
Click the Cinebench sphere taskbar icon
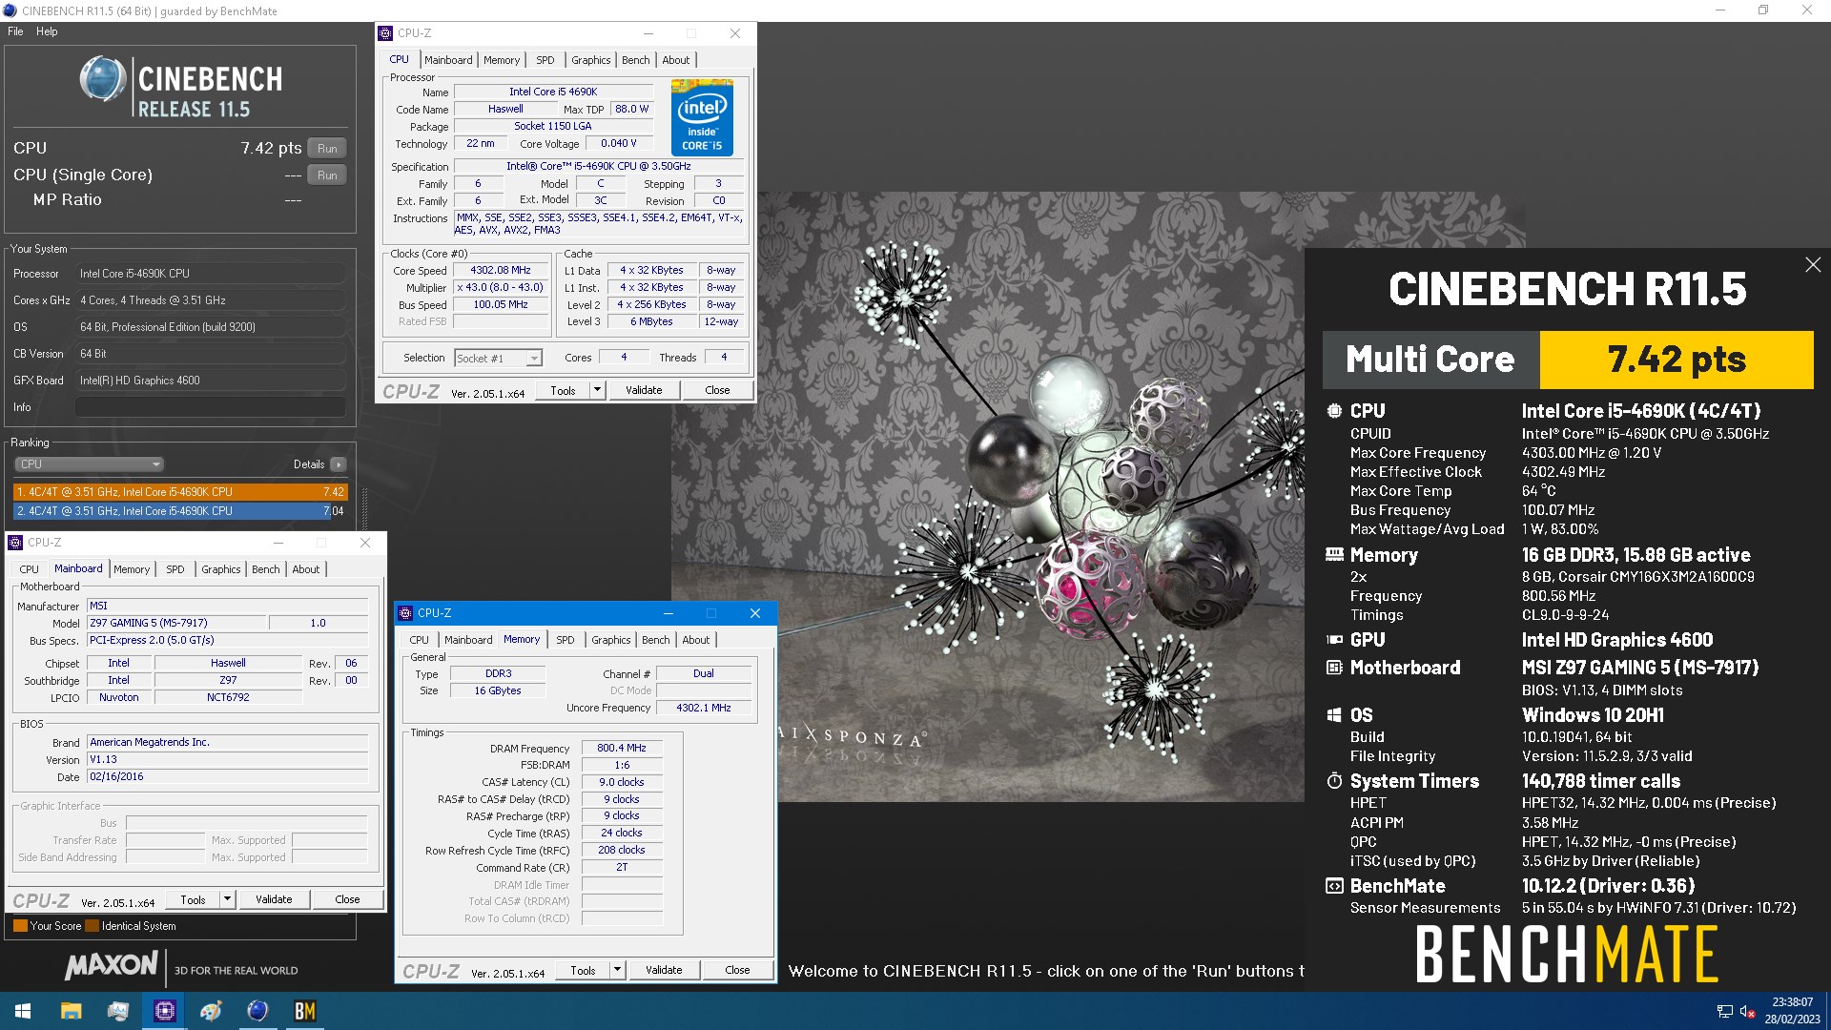tap(257, 1011)
